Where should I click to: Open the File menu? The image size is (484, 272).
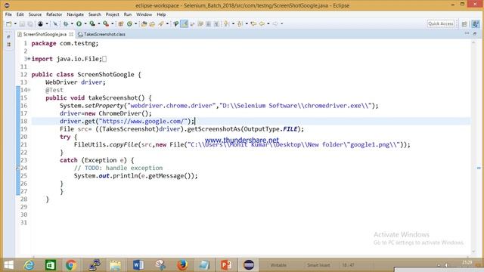pyautogui.click(x=8, y=14)
